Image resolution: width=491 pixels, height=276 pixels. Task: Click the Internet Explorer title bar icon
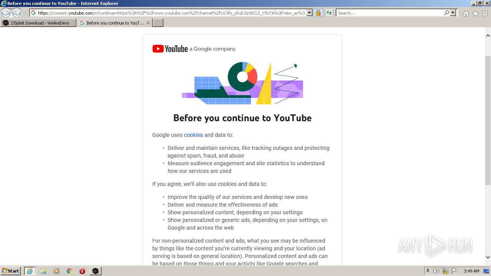4,3
